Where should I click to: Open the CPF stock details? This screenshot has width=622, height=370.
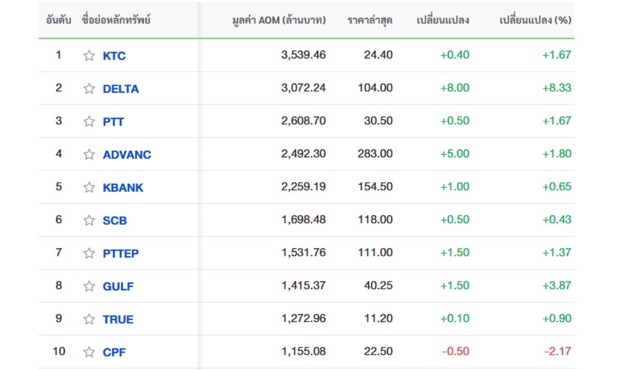coord(114,352)
